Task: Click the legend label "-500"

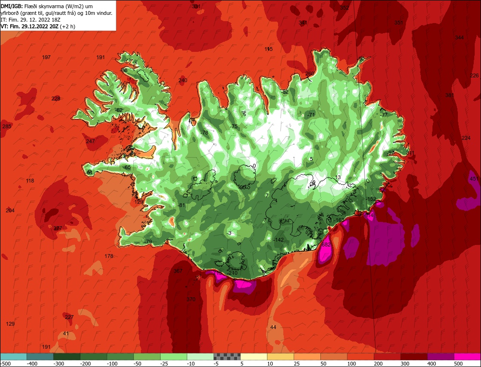Action: pos(5,364)
